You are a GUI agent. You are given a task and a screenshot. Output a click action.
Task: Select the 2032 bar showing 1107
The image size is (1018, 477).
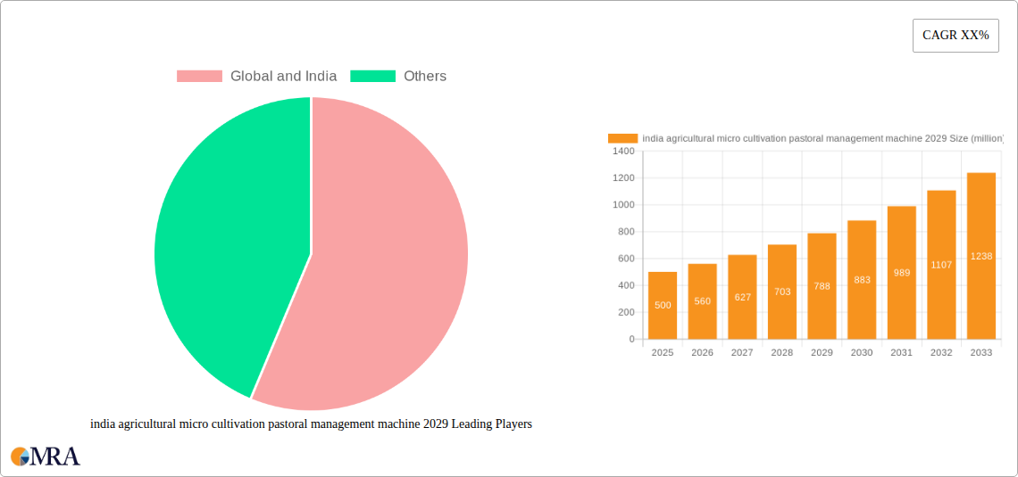(x=941, y=265)
